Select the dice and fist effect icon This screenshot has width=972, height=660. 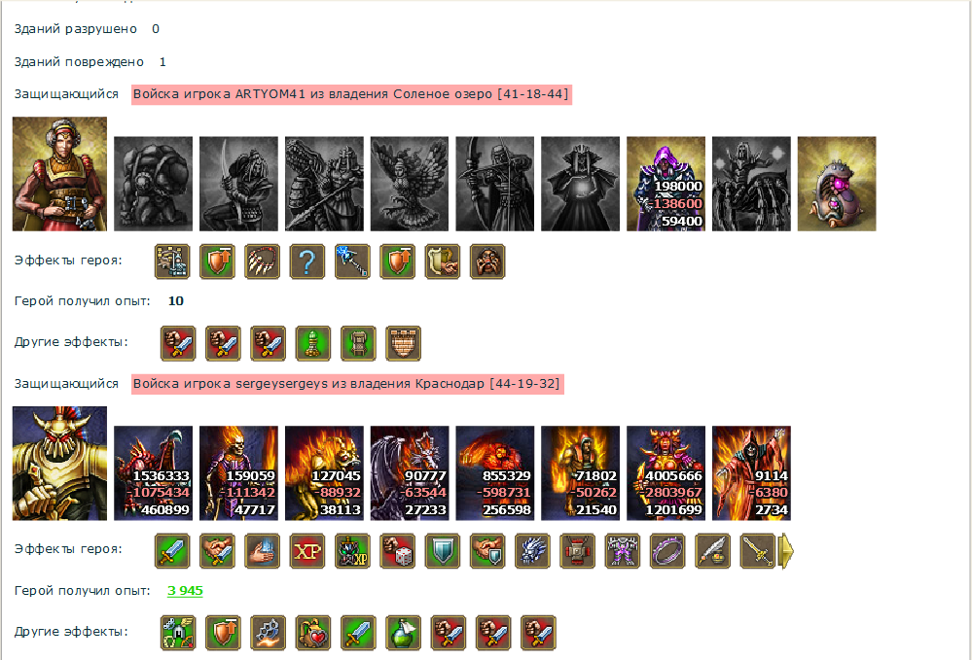pos(397,551)
